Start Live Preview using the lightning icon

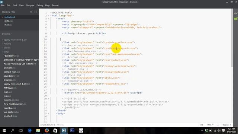pyautogui.click(x=235, y=13)
